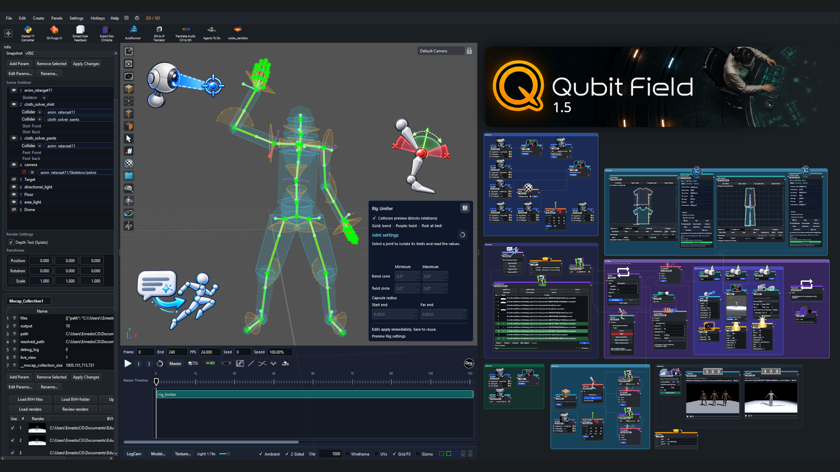
Task: Launch the AutoRunner tool
Action: pos(133,33)
